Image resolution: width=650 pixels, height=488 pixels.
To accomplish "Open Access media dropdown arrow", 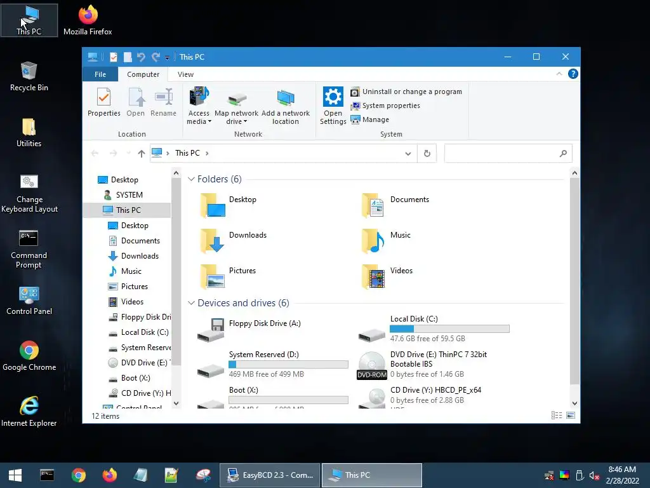I will (209, 121).
